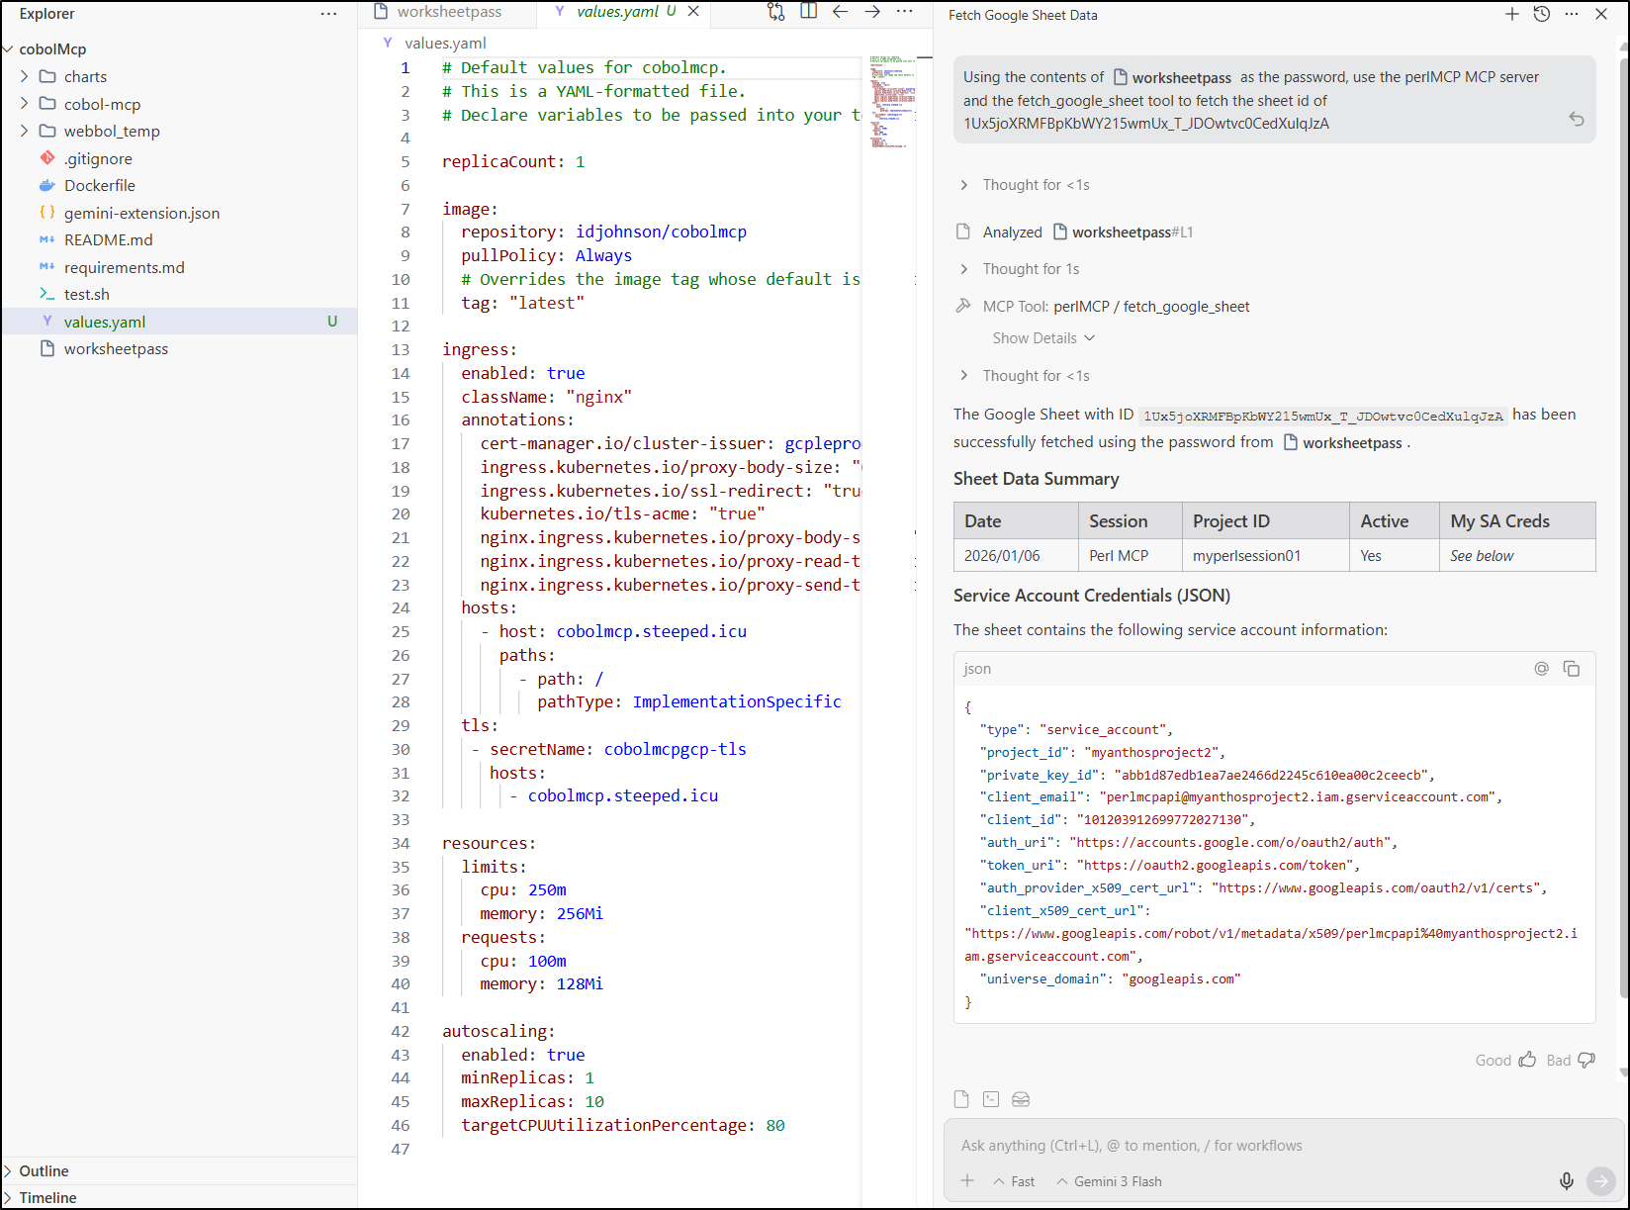The height and width of the screenshot is (1210, 1630).
Task: Click the undo arrow on user prompt
Action: click(x=1576, y=119)
